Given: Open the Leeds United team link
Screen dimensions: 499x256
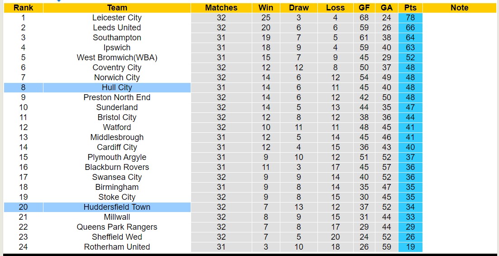Looking at the screenshot, I should tap(117, 28).
